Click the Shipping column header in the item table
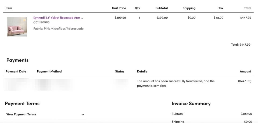This screenshot has height=123, width=258. 189,8
